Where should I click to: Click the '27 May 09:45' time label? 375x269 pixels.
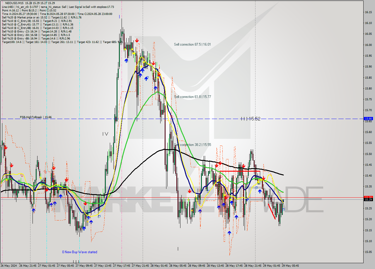tap(85, 266)
